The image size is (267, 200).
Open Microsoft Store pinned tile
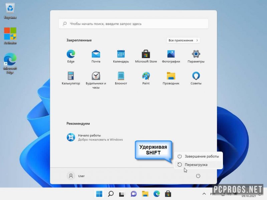(x=146, y=56)
